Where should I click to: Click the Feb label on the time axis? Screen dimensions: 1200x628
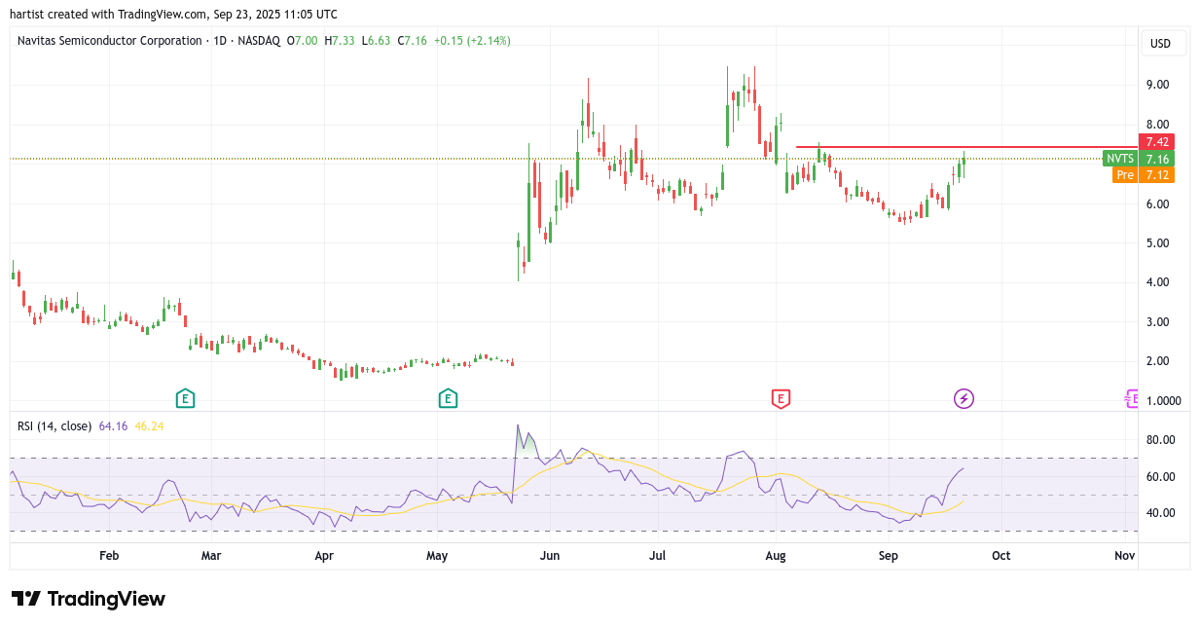point(109,556)
